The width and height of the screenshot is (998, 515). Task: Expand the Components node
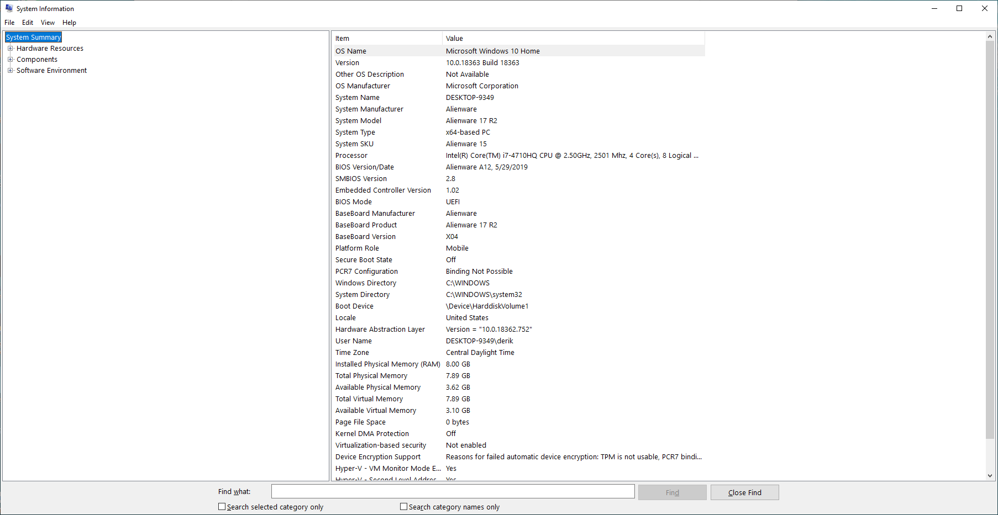pyautogui.click(x=10, y=59)
